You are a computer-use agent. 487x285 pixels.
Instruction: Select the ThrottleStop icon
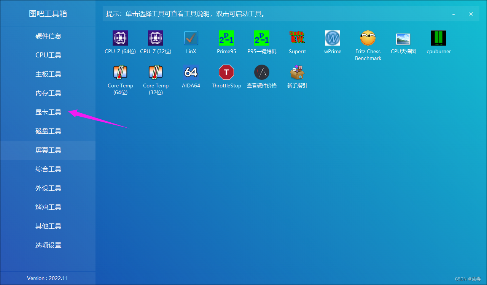pyautogui.click(x=226, y=72)
